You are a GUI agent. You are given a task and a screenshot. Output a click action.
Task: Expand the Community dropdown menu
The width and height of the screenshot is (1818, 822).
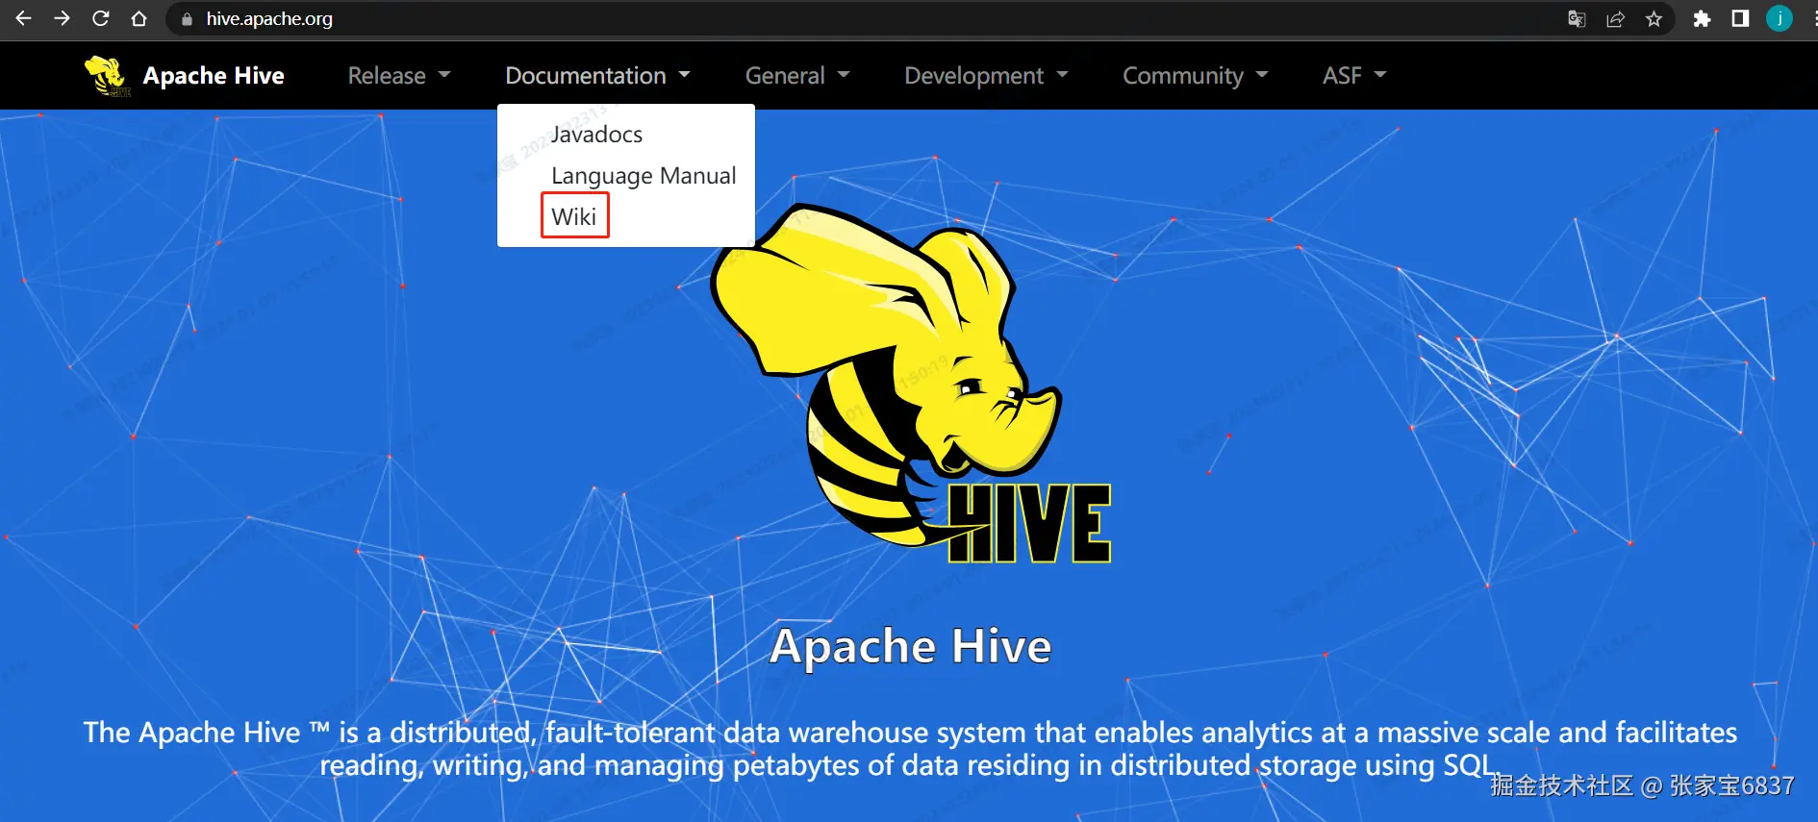tap(1196, 76)
